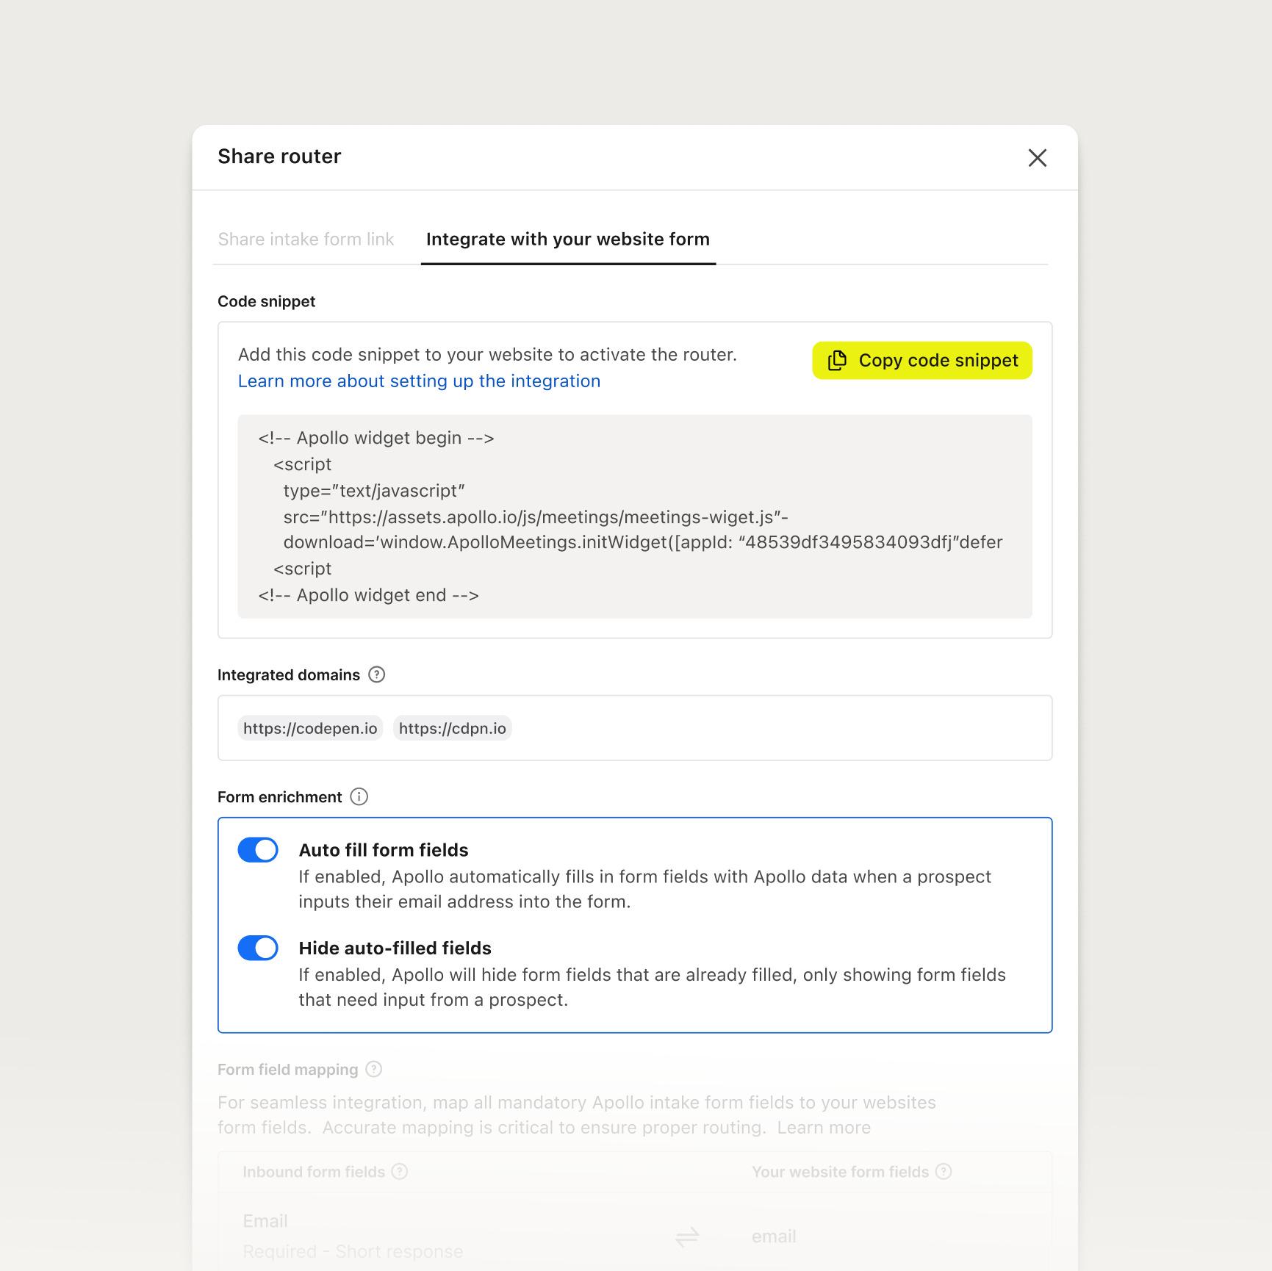
Task: Open Learn more about setting up the integration
Action: tap(419, 381)
